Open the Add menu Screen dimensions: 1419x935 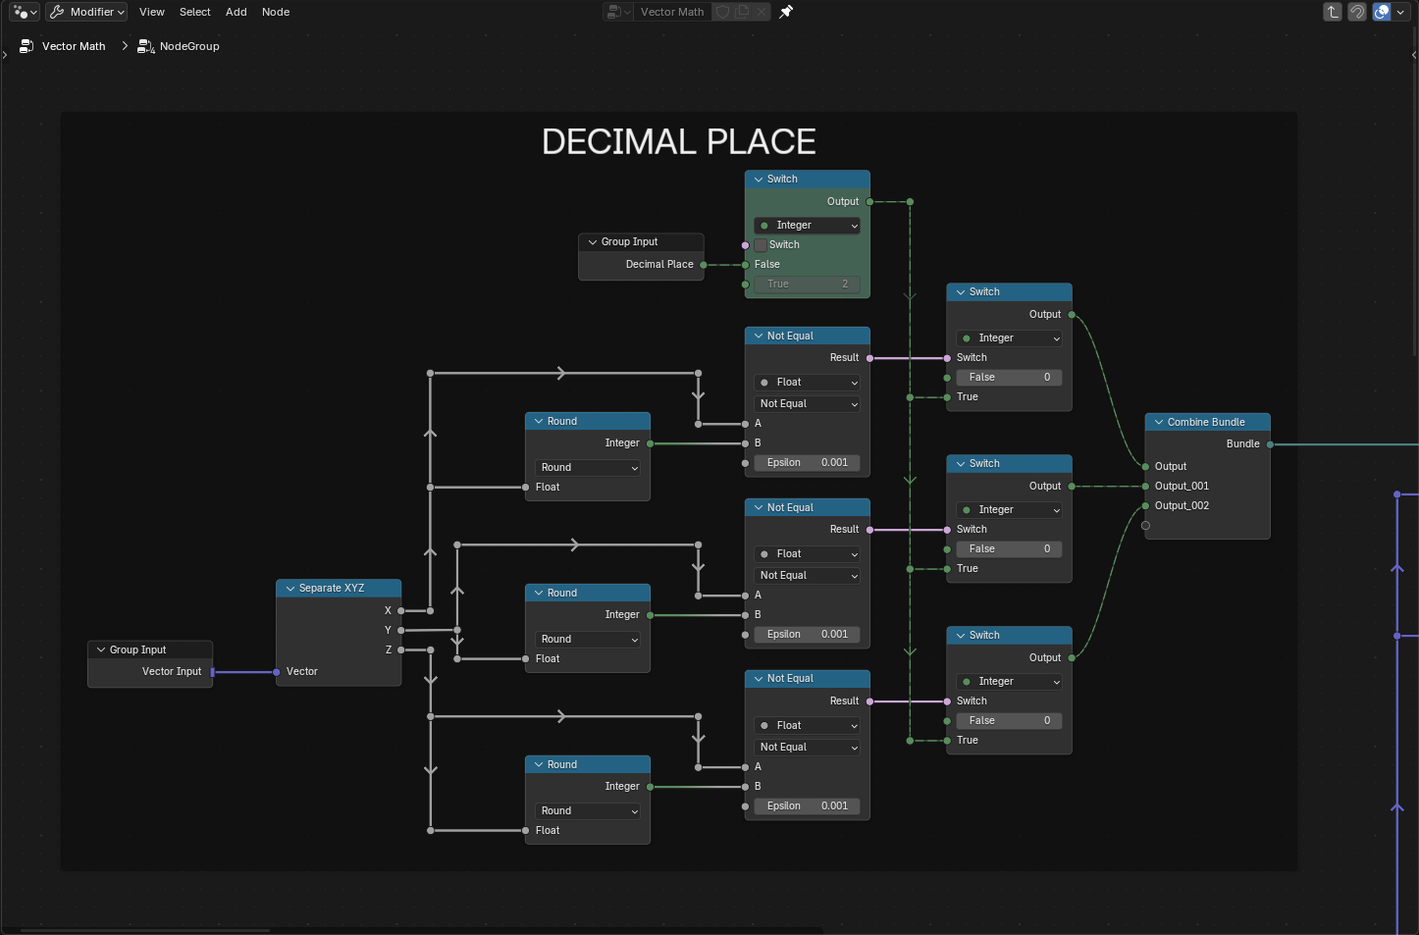[x=236, y=12]
